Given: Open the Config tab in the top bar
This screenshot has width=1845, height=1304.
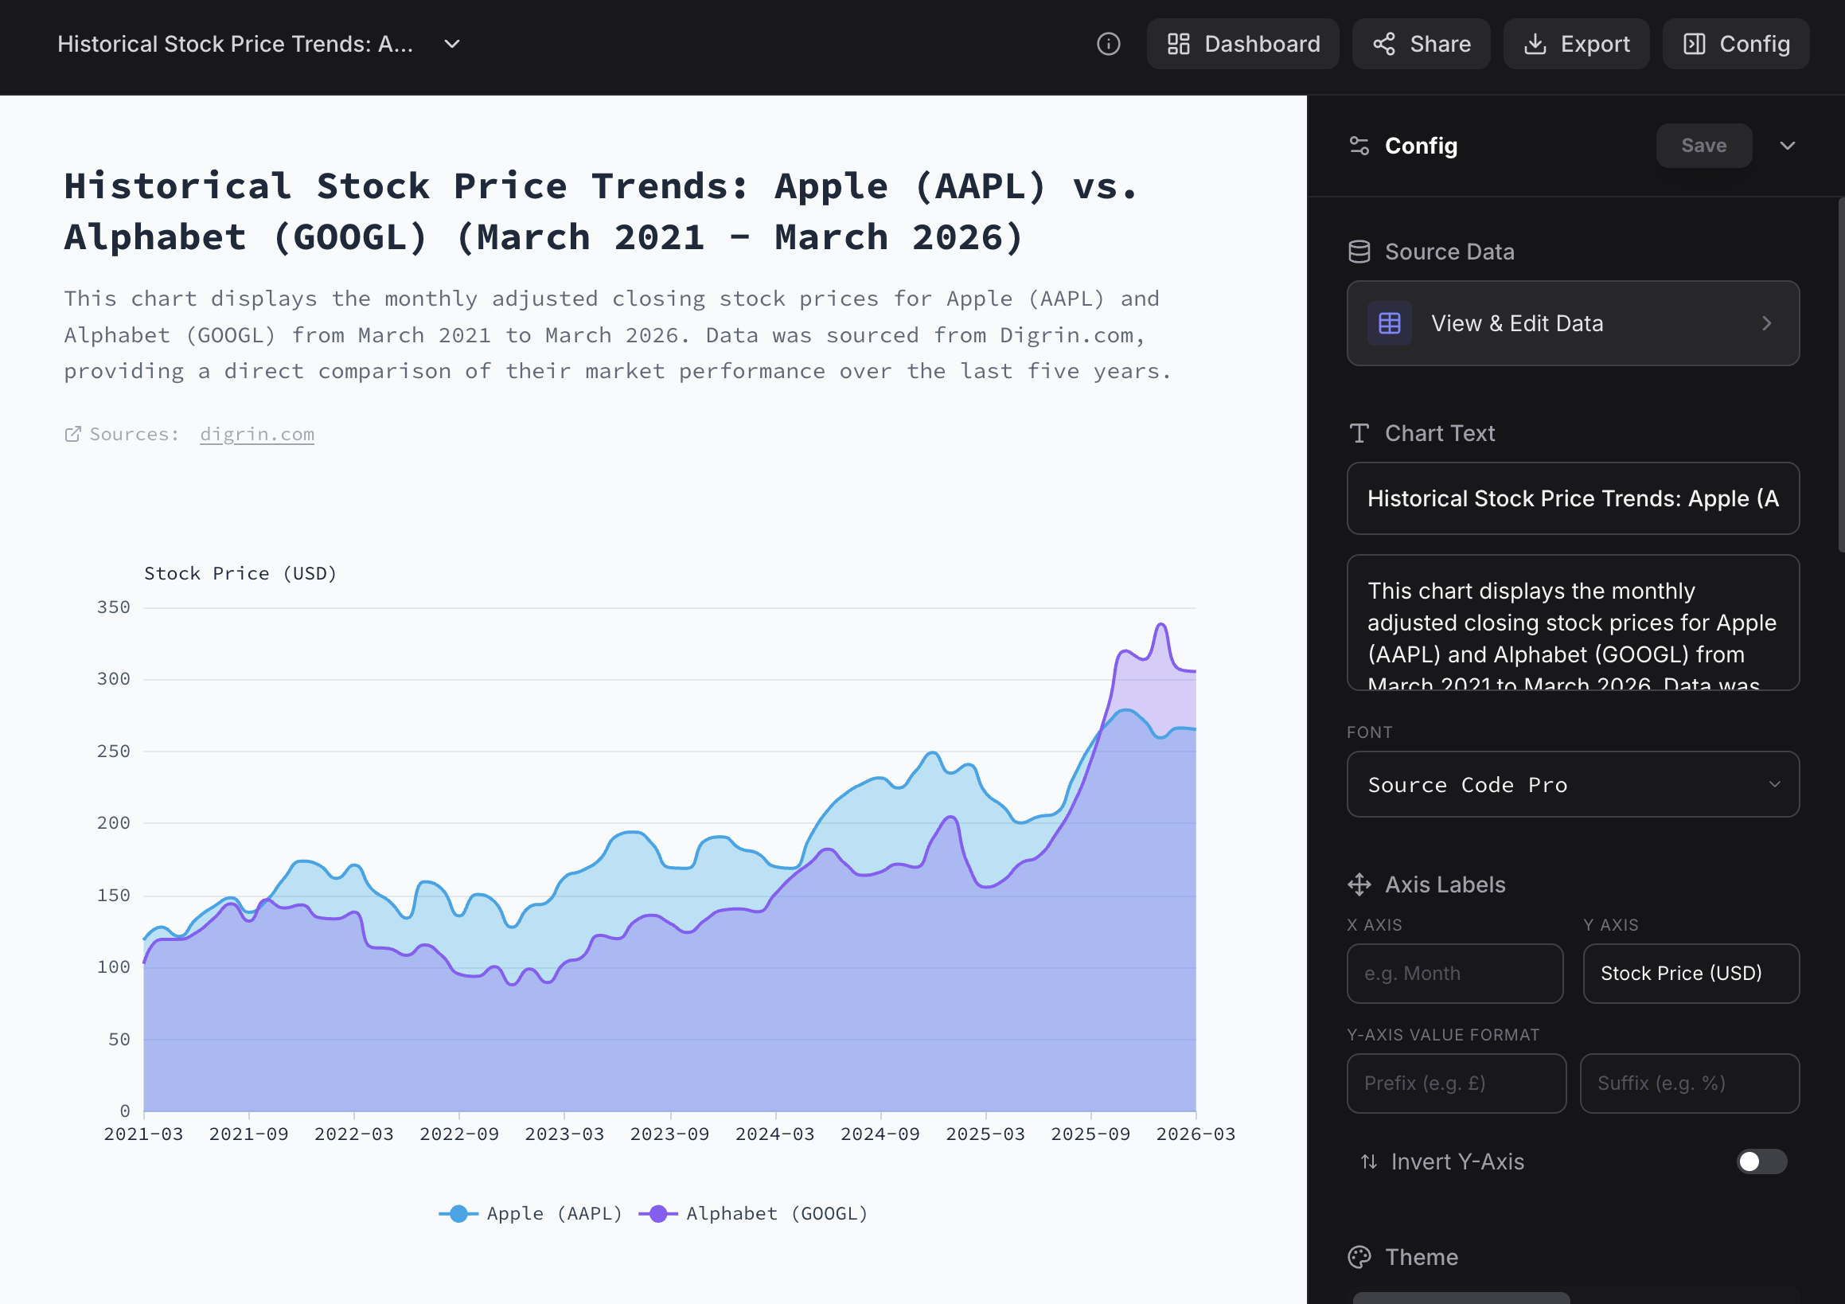Looking at the screenshot, I should click(x=1735, y=45).
